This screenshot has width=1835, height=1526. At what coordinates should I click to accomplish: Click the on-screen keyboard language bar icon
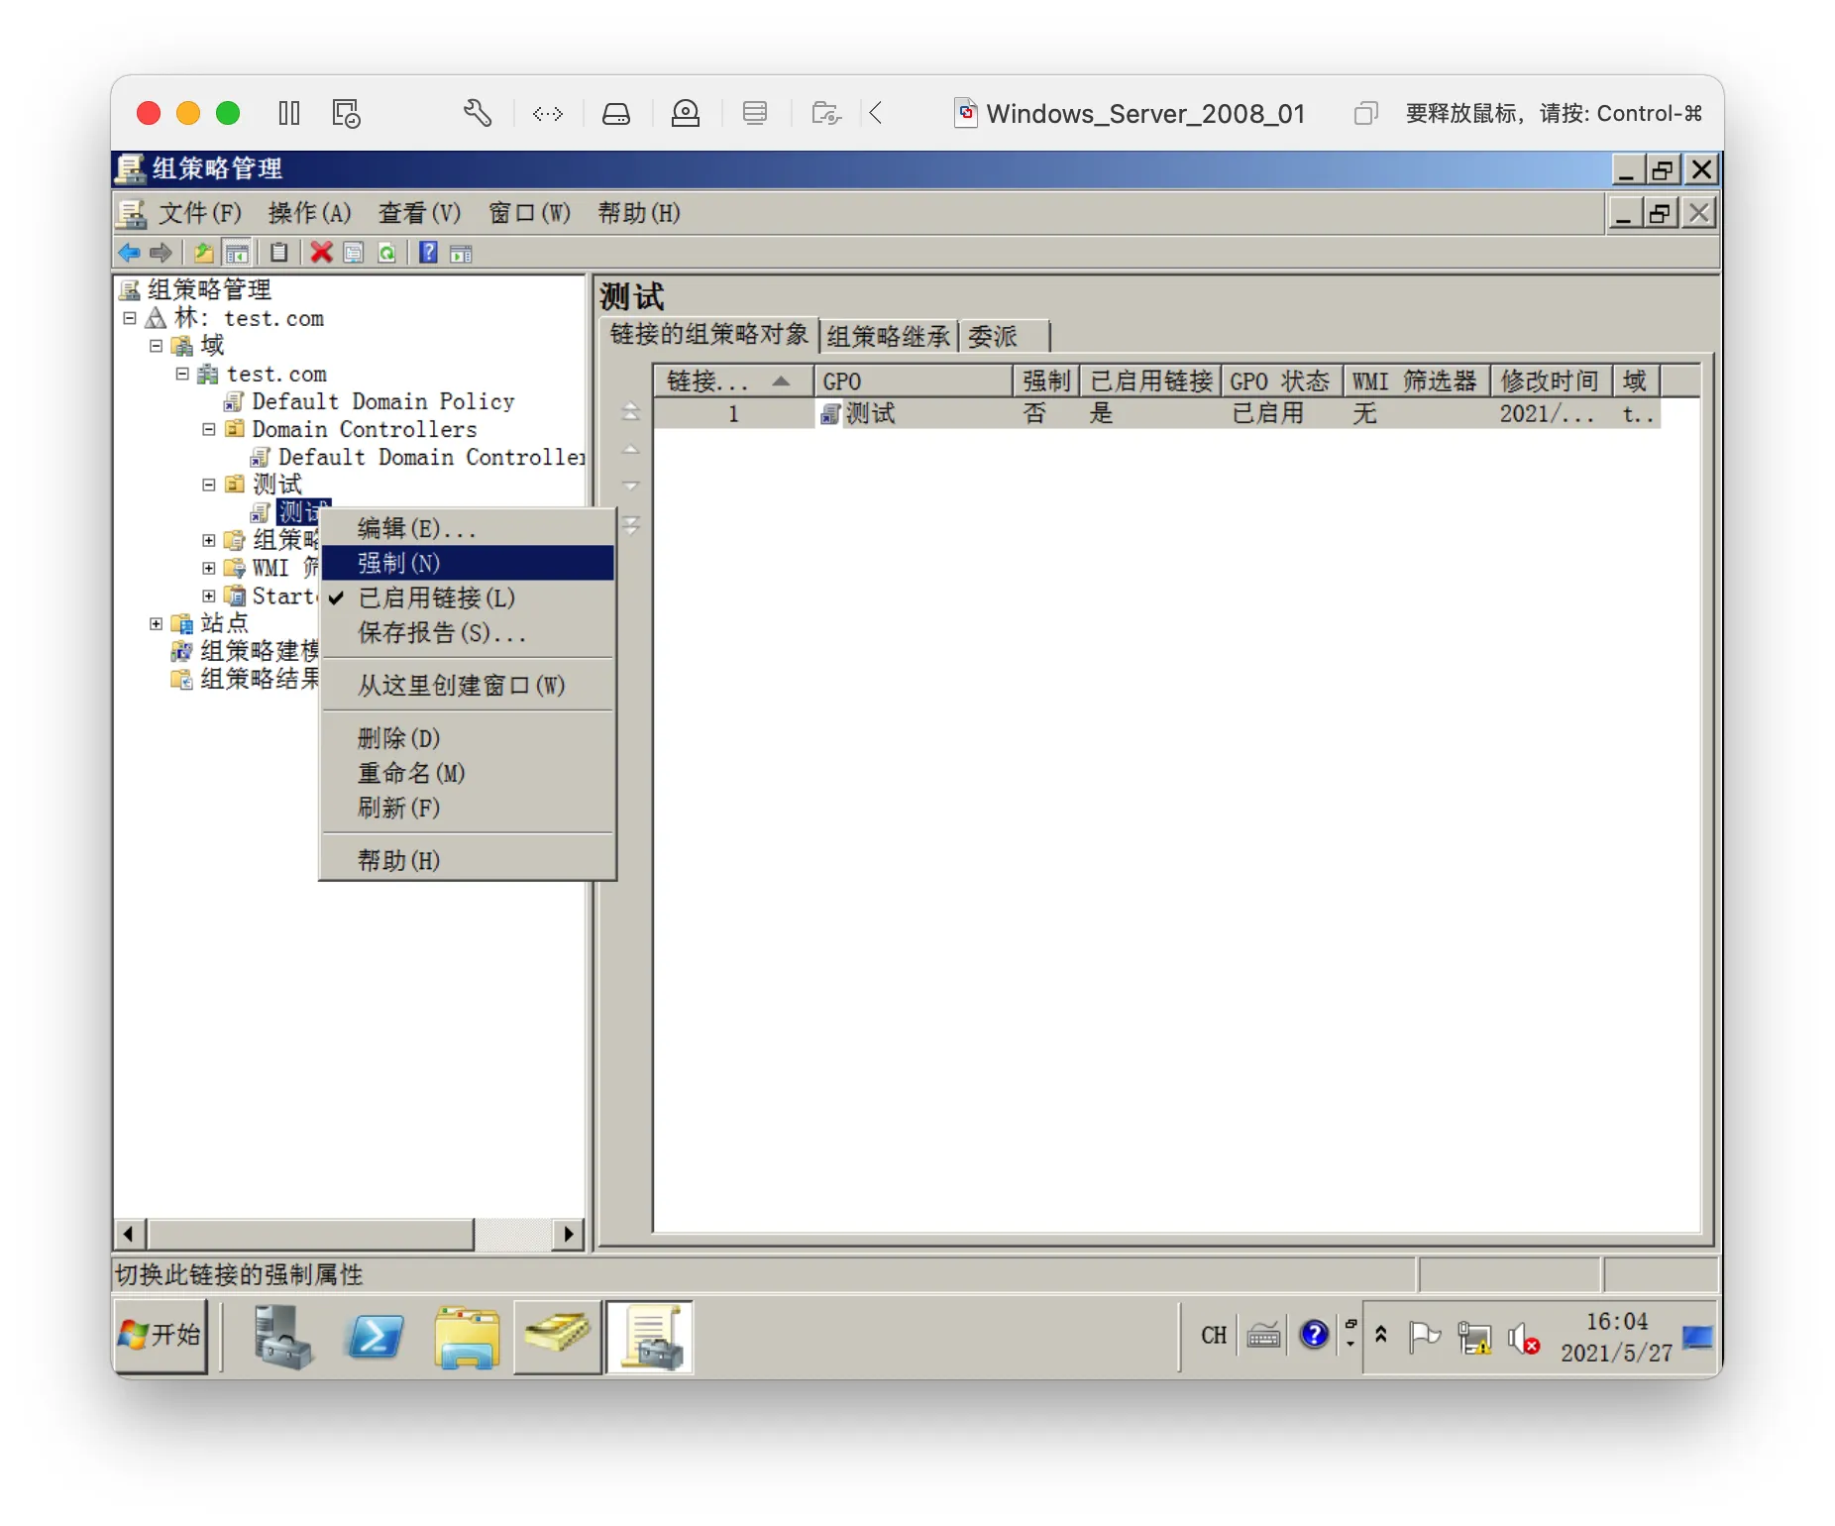[1263, 1336]
